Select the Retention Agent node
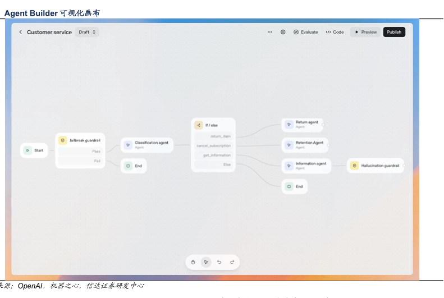This screenshot has height=298, width=444. point(305,145)
